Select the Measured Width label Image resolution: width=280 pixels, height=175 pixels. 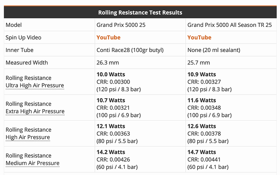click(x=27, y=63)
